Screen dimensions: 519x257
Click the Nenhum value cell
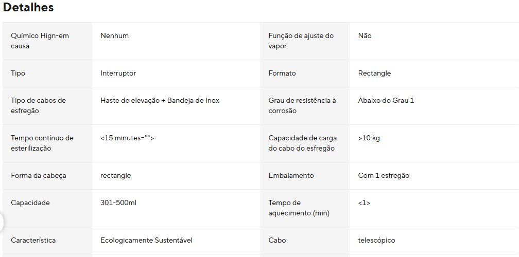(x=114, y=36)
